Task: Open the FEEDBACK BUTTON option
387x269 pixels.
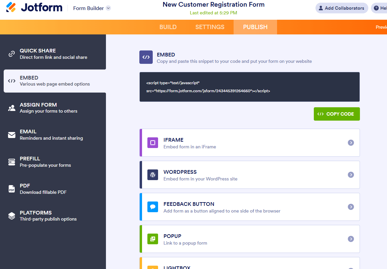Action: point(250,207)
